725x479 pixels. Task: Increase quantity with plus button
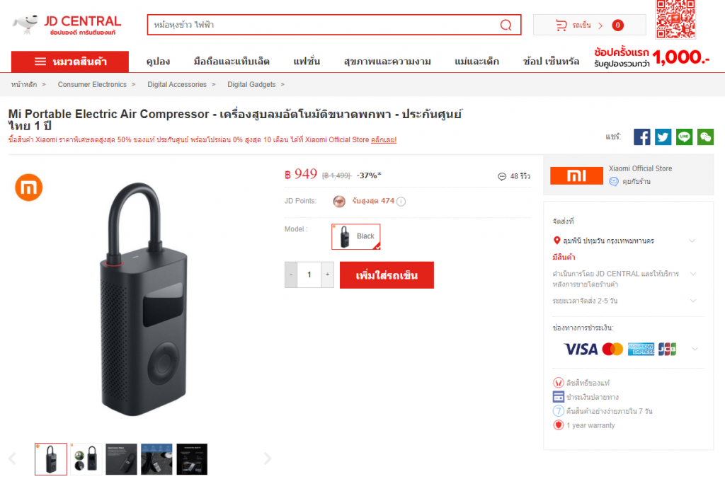coord(327,275)
